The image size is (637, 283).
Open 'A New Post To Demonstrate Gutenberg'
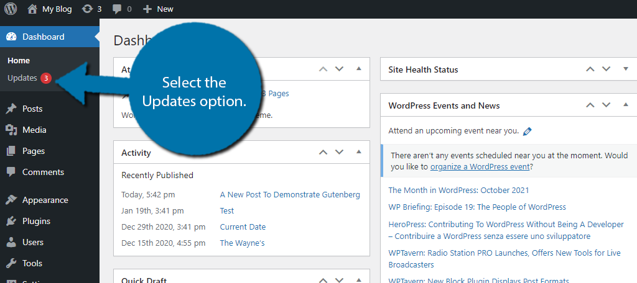click(290, 195)
